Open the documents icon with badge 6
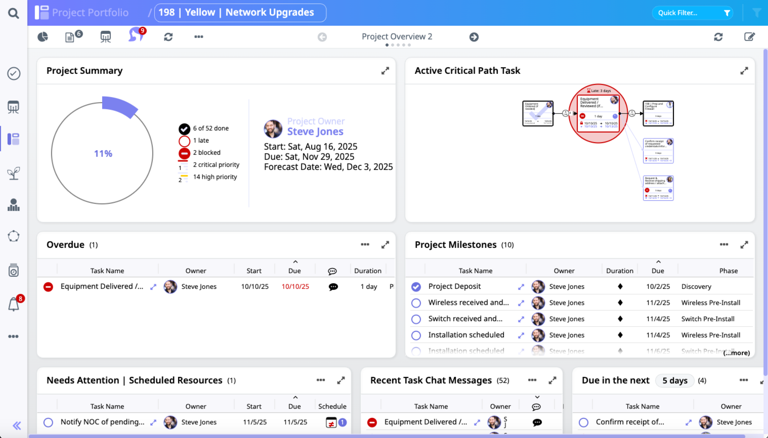 point(70,37)
